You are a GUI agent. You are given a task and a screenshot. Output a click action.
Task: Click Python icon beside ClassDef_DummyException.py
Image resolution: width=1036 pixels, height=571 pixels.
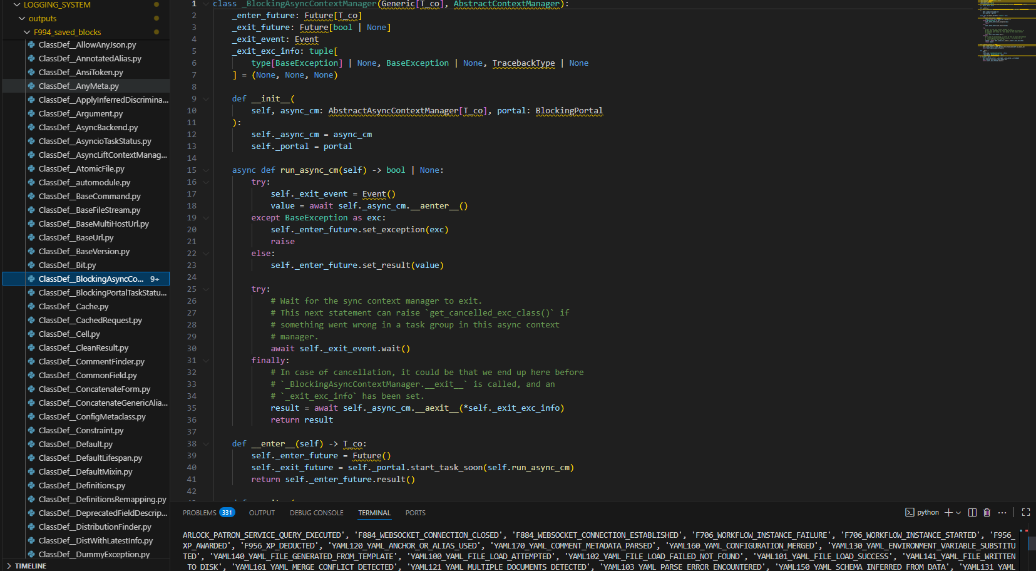coord(31,554)
